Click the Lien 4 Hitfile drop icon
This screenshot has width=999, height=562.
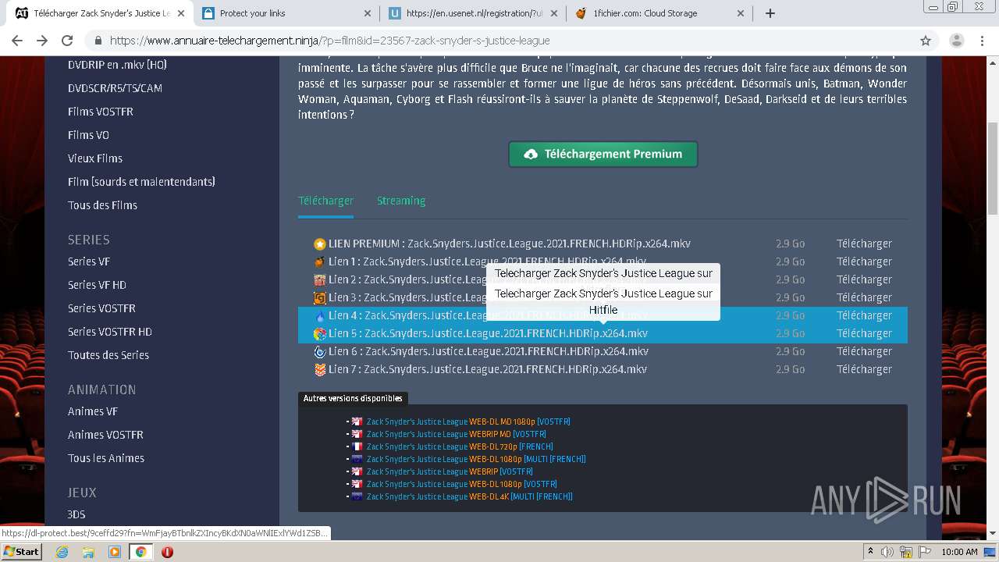(x=319, y=316)
